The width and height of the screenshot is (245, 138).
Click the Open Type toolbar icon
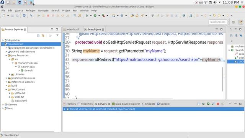click(x=132, y=15)
